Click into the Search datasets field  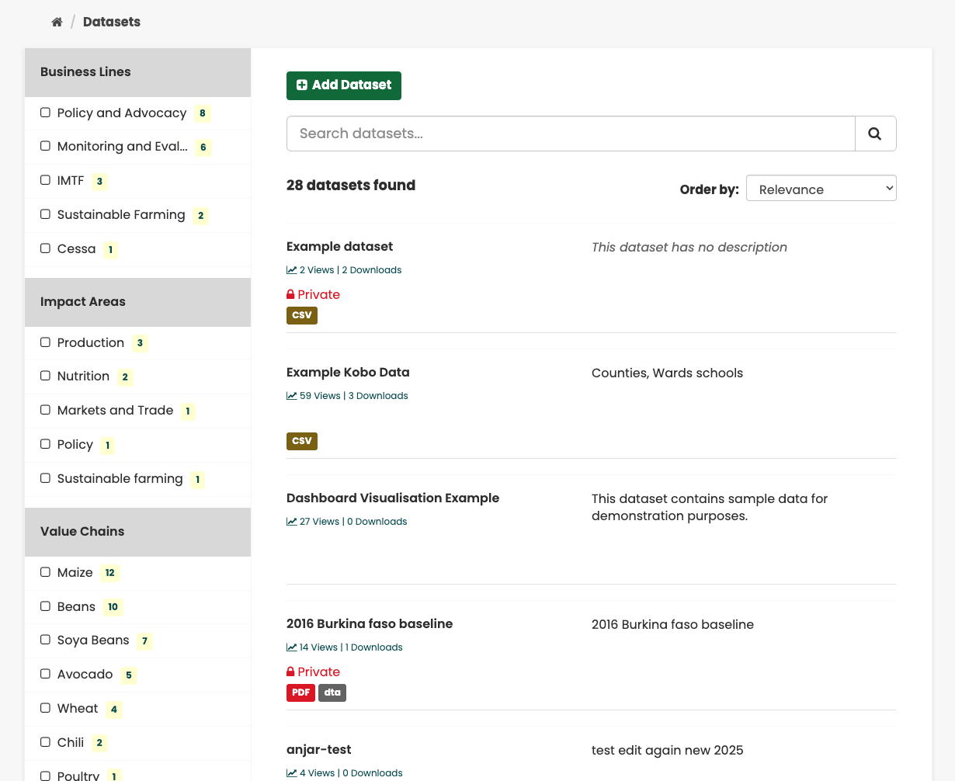tap(571, 134)
